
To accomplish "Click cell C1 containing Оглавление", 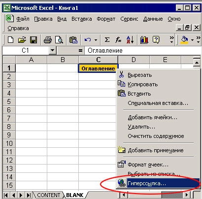I will (x=98, y=68).
